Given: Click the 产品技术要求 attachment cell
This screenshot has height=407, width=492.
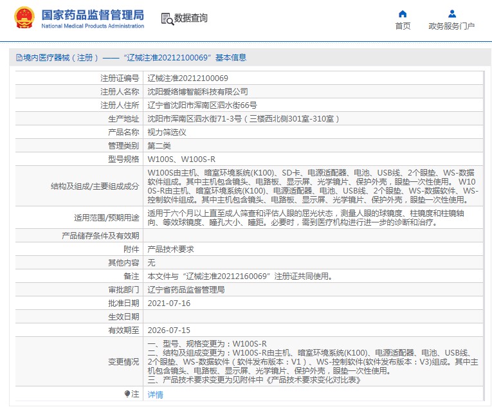Looking at the screenshot, I should 170,249.
